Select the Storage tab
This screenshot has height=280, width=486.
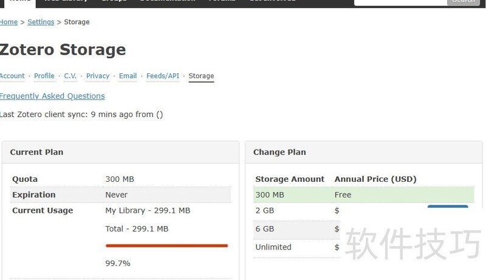click(x=201, y=76)
